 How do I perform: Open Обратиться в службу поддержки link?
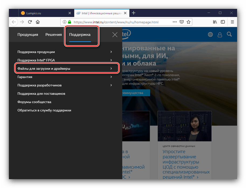pyautogui.click(x=44, y=110)
